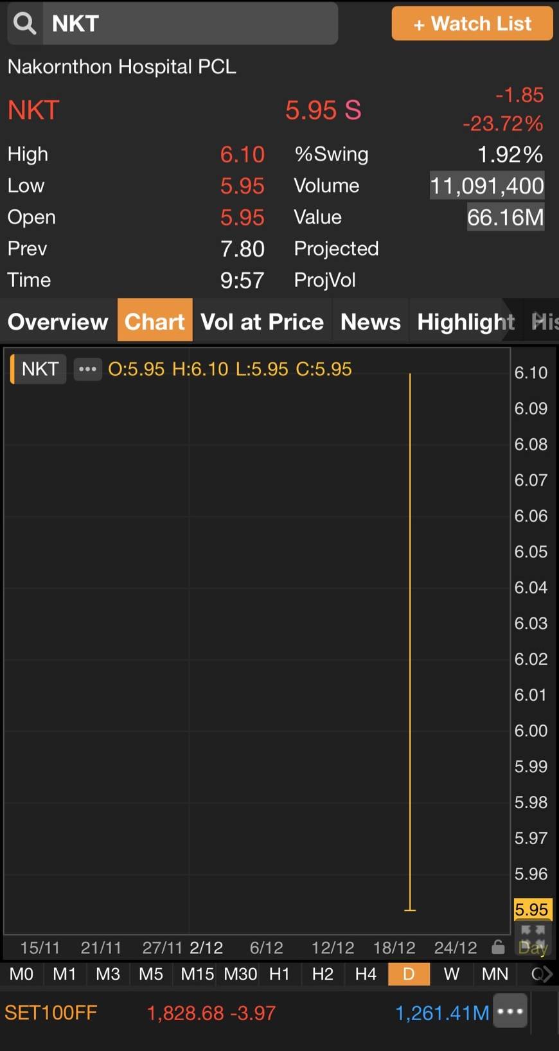Image resolution: width=559 pixels, height=1051 pixels.
Task: Select the Chart tab
Action: (155, 320)
